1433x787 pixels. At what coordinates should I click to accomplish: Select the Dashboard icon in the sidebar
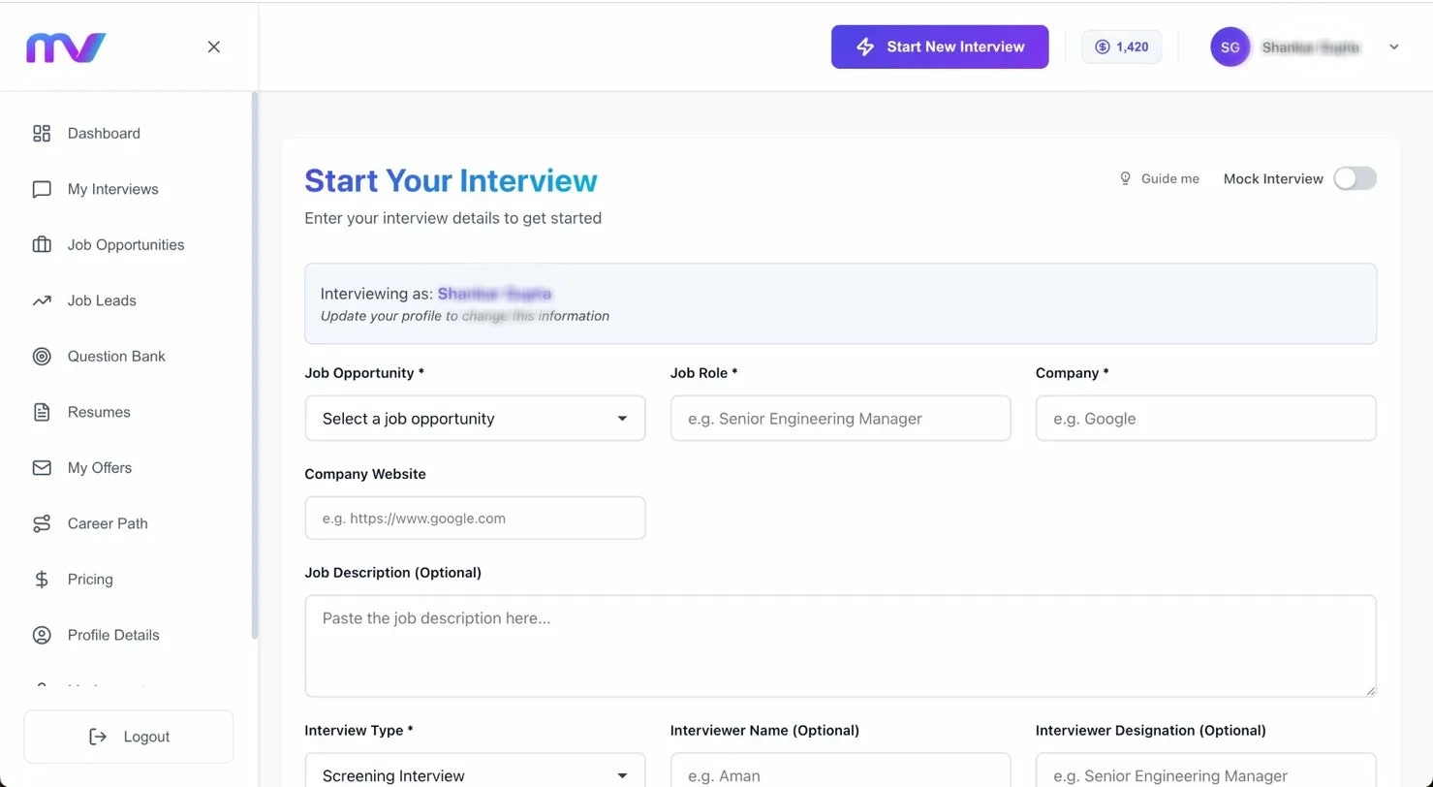[42, 133]
